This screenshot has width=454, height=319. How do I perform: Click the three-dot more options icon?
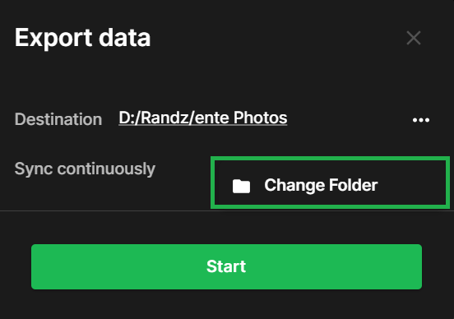tap(421, 120)
